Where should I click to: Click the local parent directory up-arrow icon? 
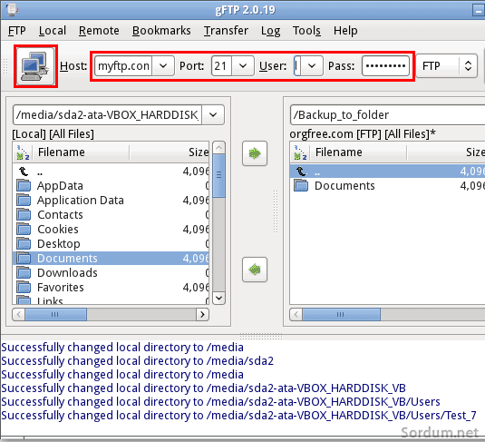point(24,171)
